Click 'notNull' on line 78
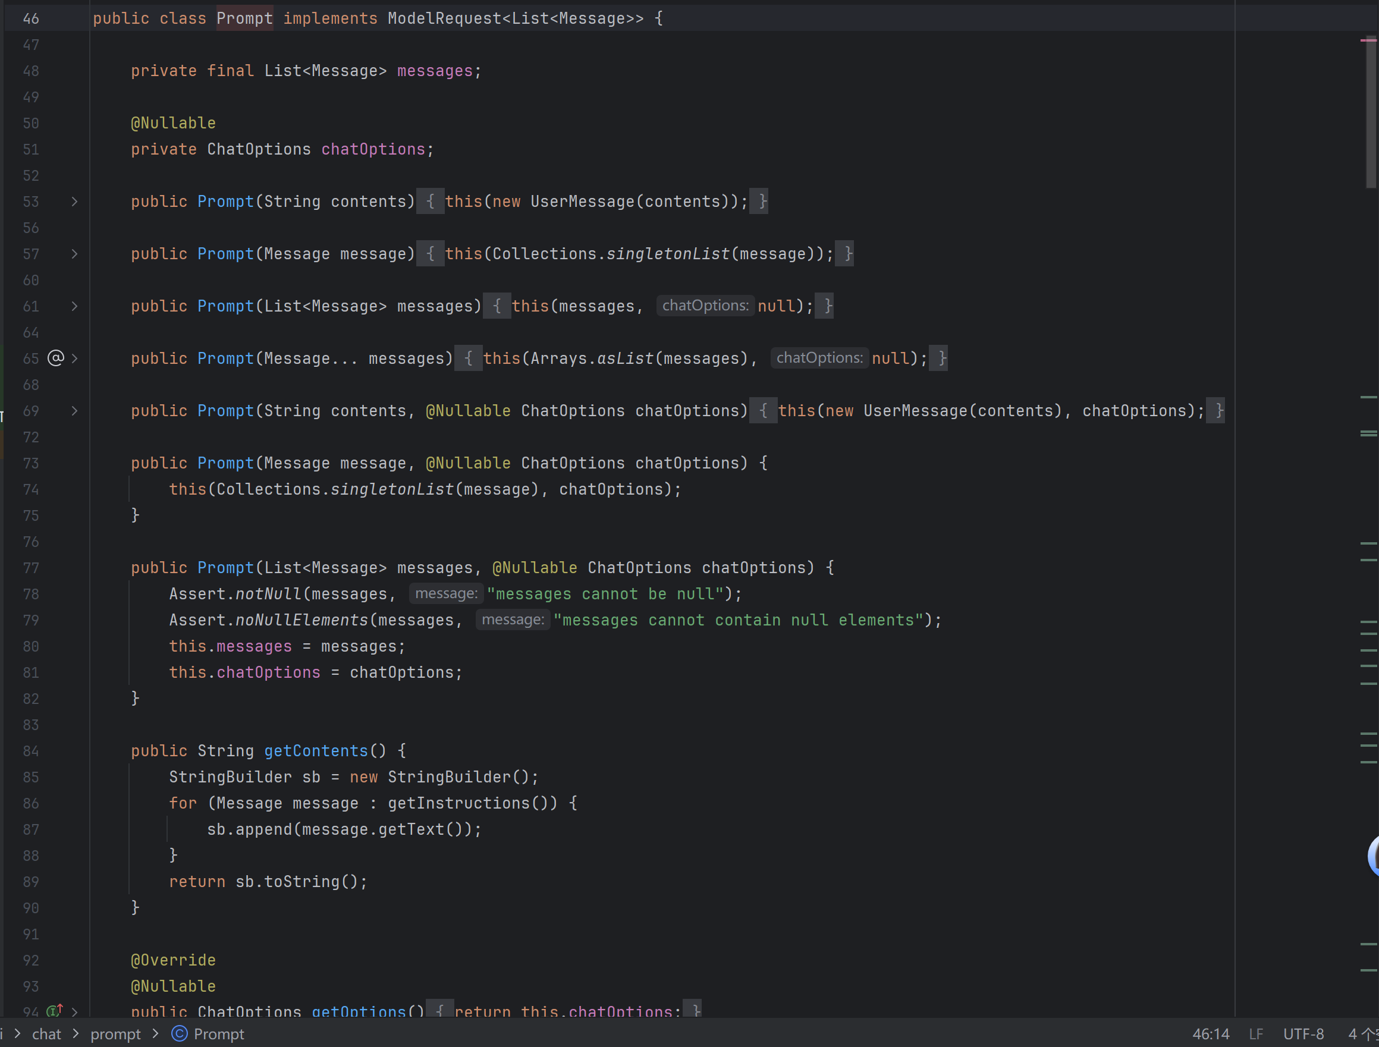This screenshot has width=1379, height=1047. 269,595
